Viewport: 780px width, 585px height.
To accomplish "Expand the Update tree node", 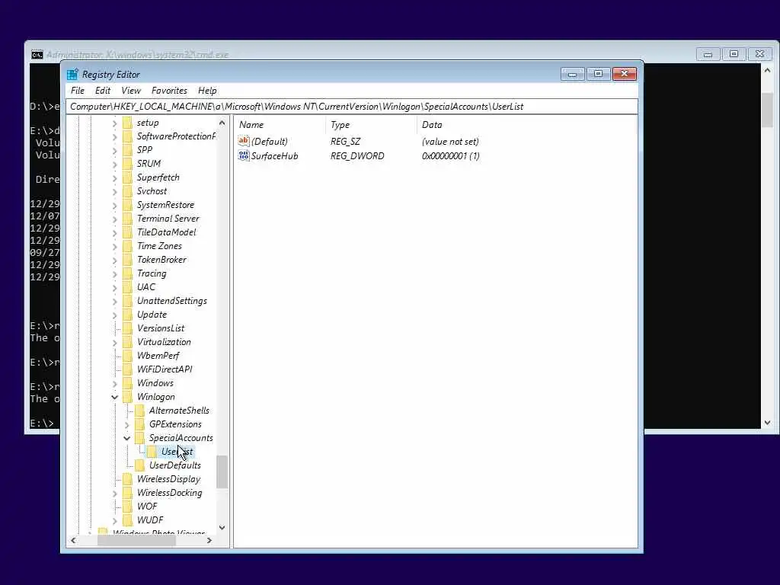I will pyautogui.click(x=115, y=315).
